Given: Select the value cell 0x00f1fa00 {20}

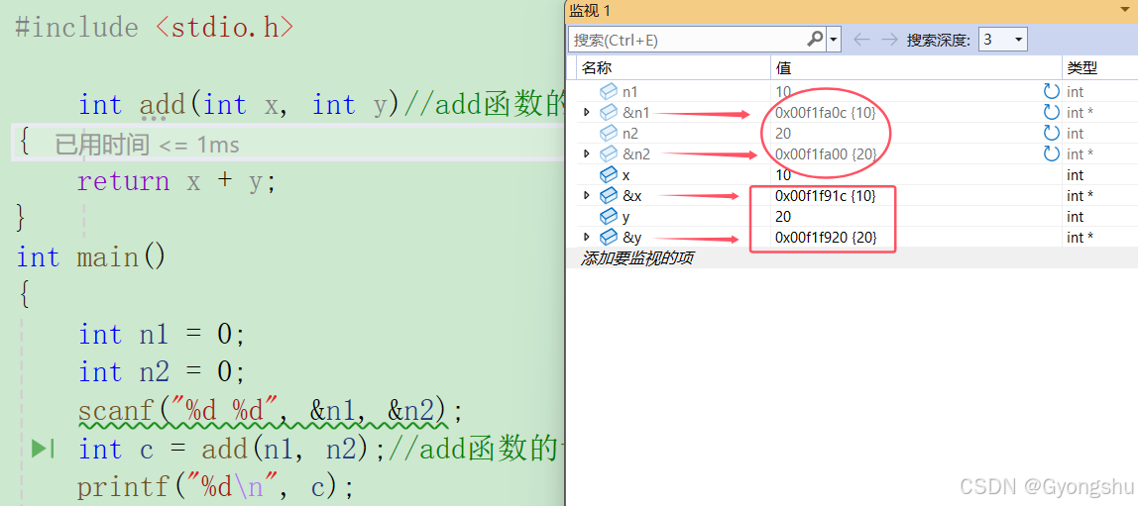Looking at the screenshot, I should 825,153.
